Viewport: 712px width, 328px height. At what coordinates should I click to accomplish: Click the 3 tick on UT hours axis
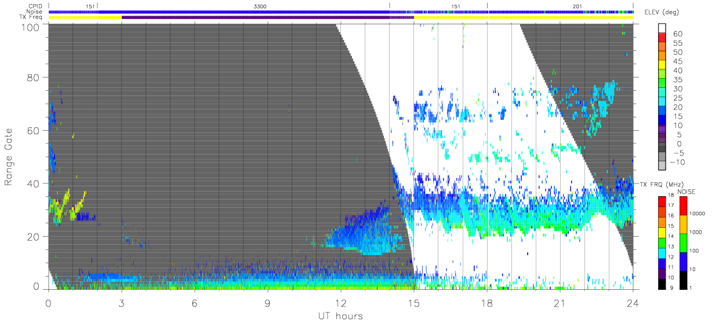121,303
